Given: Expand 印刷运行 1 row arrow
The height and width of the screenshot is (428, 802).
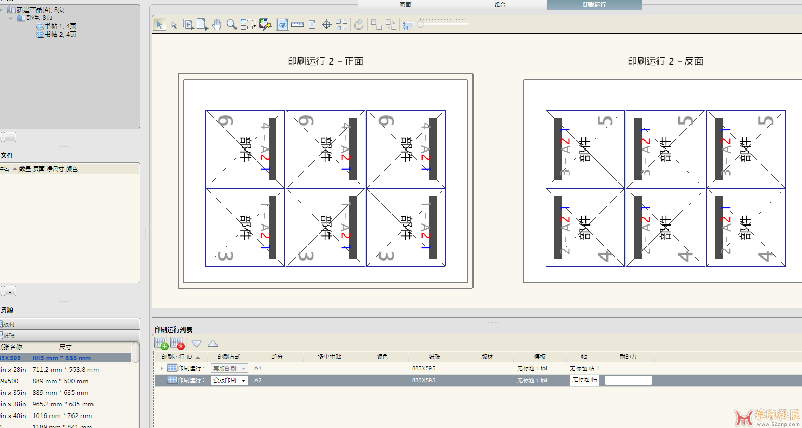Looking at the screenshot, I should pyautogui.click(x=162, y=369).
